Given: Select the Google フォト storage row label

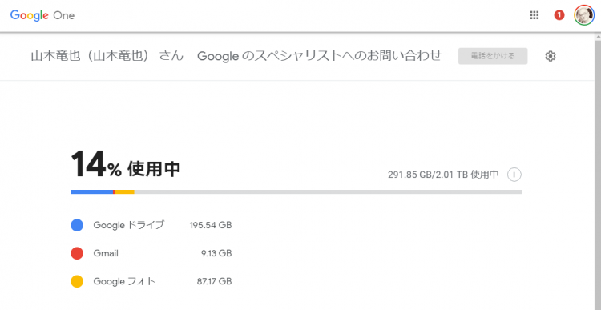Looking at the screenshot, I should pos(124,282).
